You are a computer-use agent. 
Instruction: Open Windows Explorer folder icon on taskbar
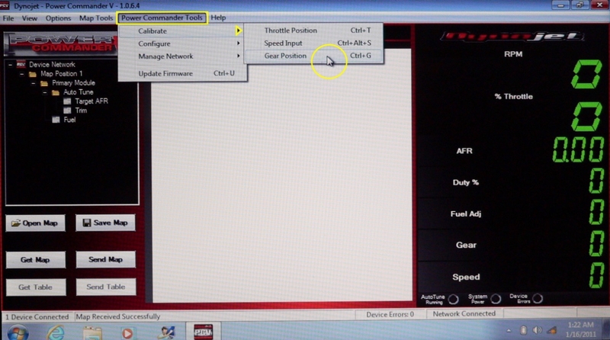coord(91,332)
